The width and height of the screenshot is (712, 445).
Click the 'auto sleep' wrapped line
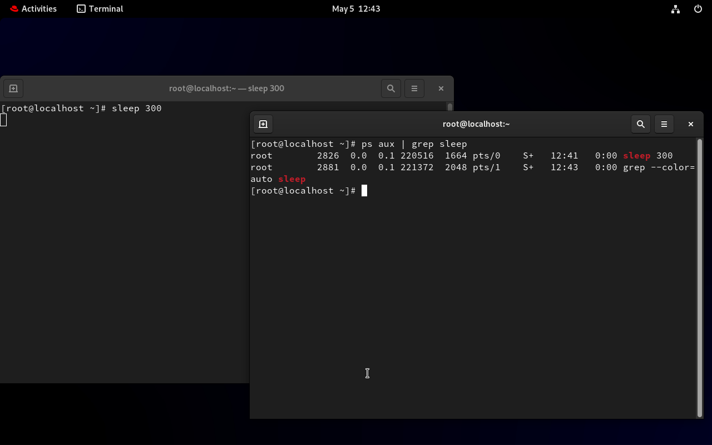point(278,179)
